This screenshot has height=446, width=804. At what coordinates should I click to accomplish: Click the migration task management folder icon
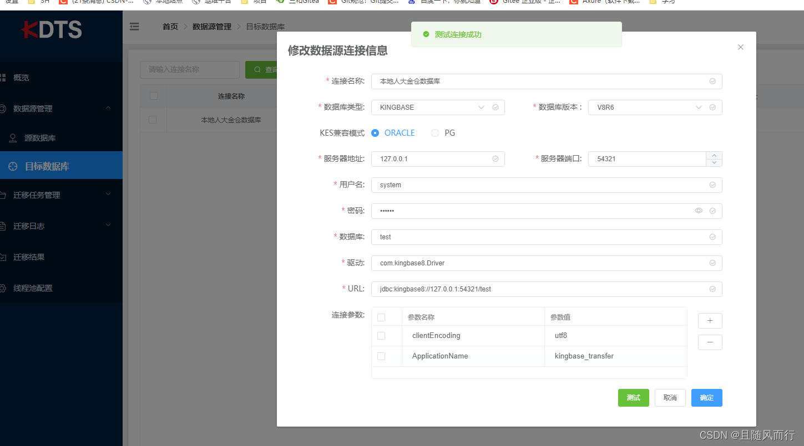[x=3, y=195]
